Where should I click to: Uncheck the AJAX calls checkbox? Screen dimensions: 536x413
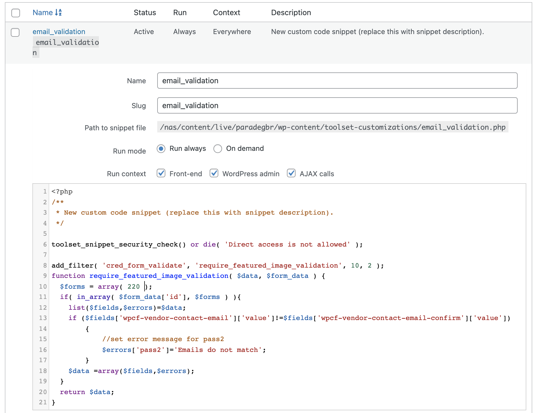[291, 173]
